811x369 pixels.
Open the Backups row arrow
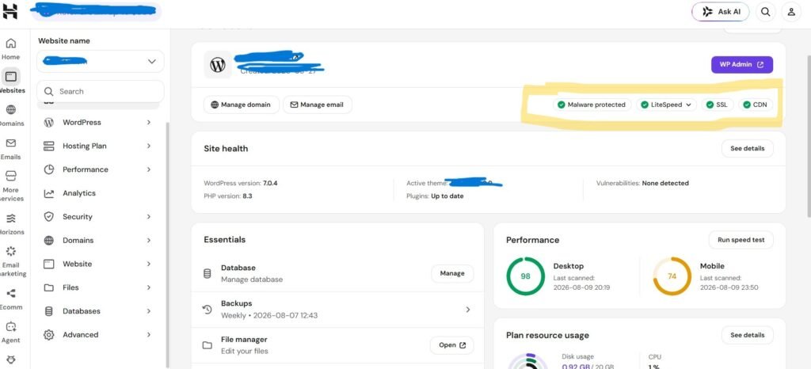(467, 310)
